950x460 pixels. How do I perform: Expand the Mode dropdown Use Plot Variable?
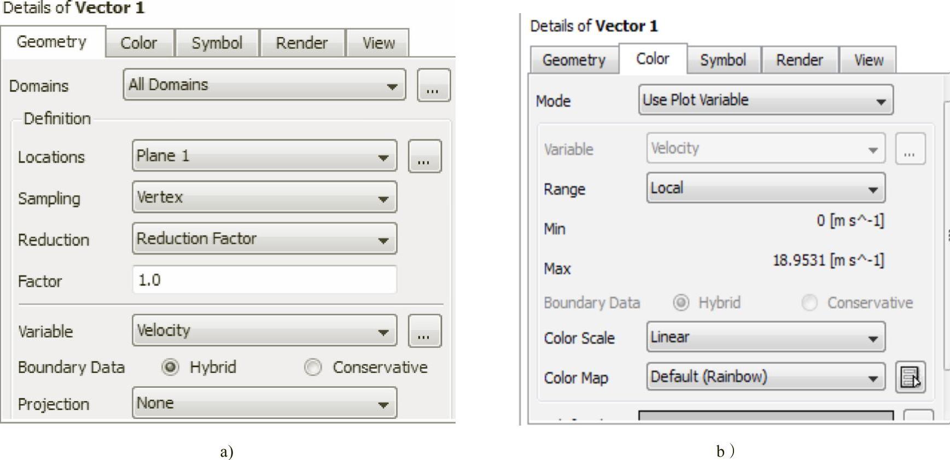coord(766,100)
